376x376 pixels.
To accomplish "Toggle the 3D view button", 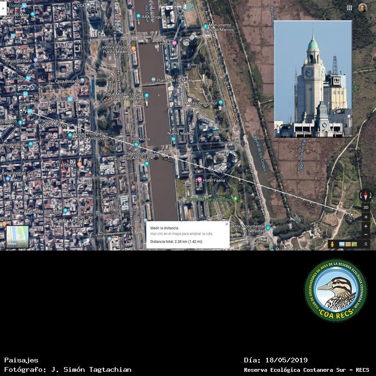I will [366, 207].
